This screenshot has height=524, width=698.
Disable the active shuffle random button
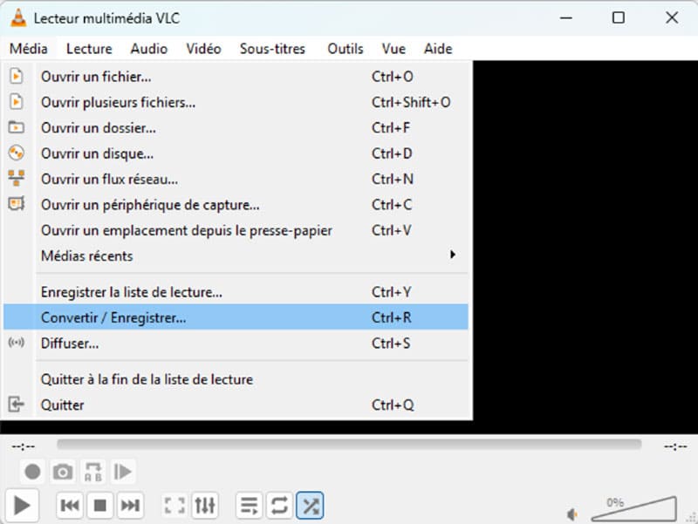point(310,506)
